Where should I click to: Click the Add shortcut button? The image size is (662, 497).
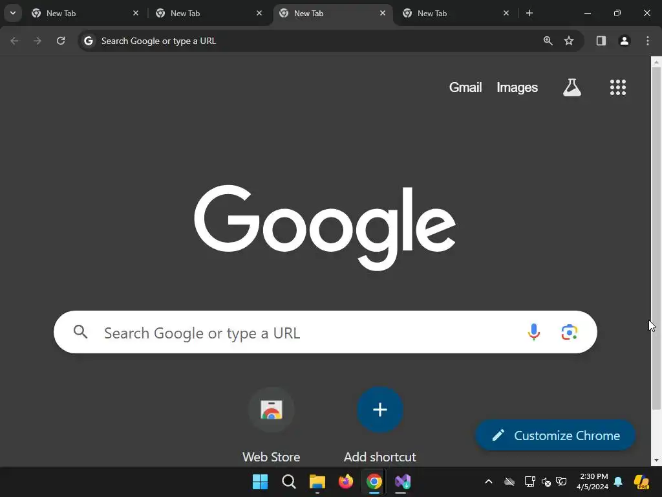click(380, 426)
